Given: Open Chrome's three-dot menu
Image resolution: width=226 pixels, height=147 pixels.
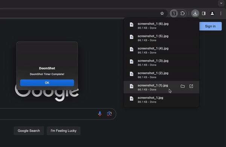Looking at the screenshot, I should point(221,14).
